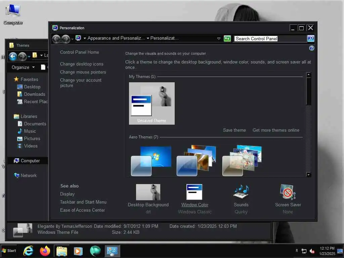Click the network icon in the system tray

[x=304, y=251]
